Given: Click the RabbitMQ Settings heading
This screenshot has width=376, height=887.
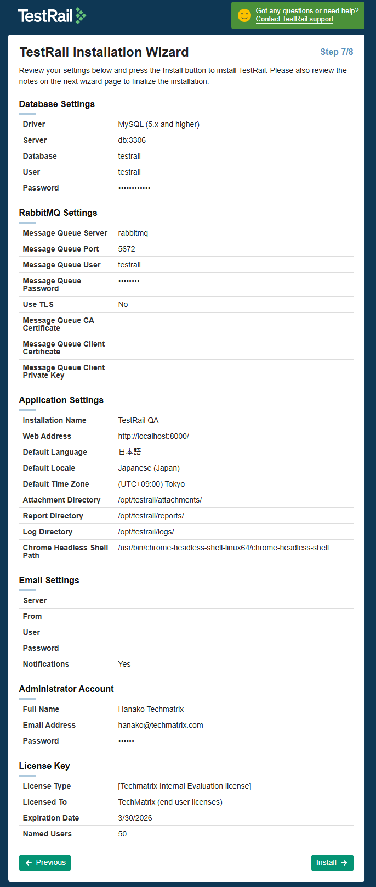Looking at the screenshot, I should coord(58,213).
